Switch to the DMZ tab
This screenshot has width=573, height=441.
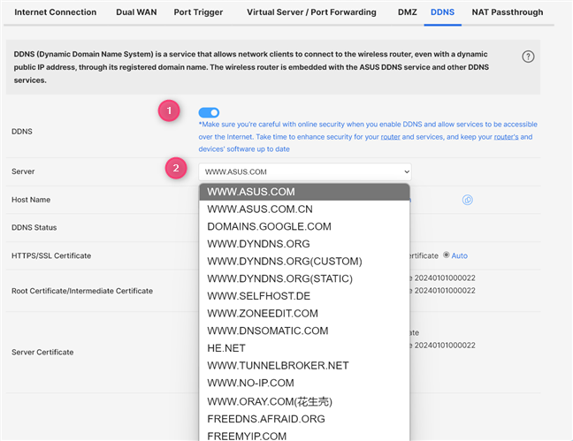(x=407, y=12)
